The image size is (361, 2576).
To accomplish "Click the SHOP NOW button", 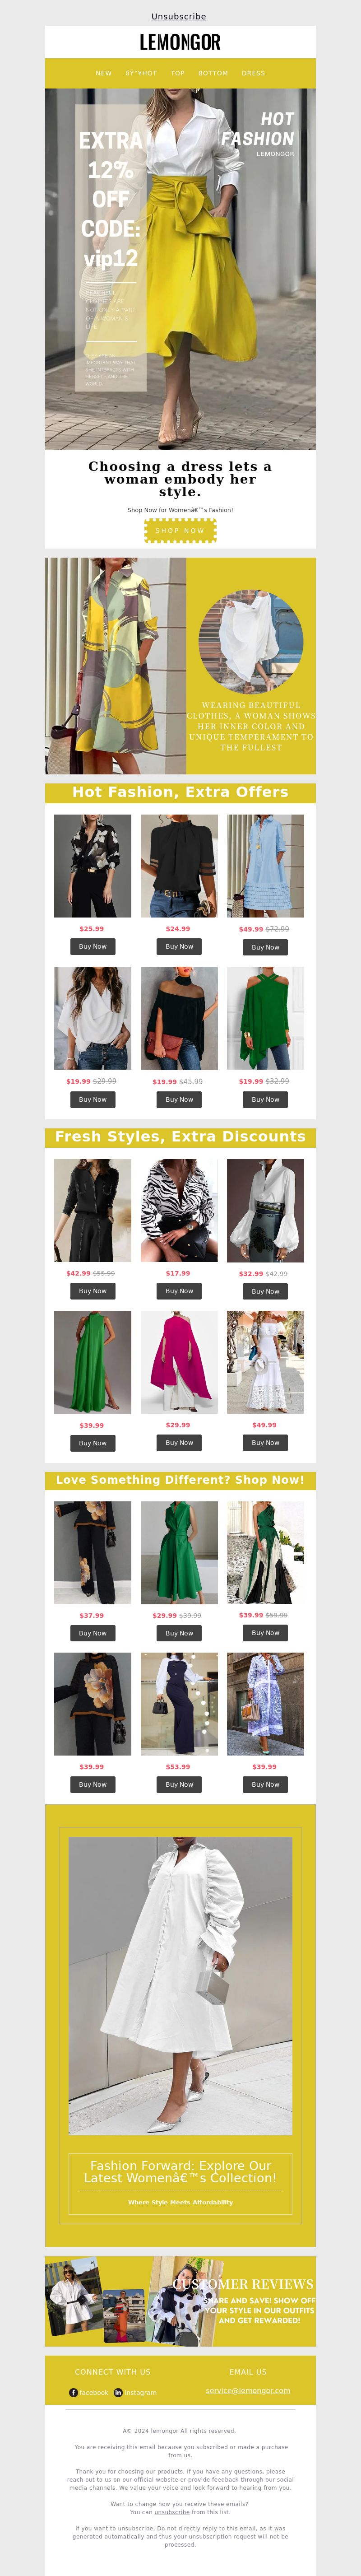I will (x=180, y=530).
